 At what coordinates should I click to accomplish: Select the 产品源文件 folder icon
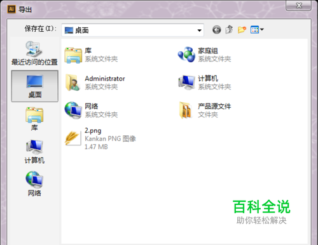coord(186,110)
